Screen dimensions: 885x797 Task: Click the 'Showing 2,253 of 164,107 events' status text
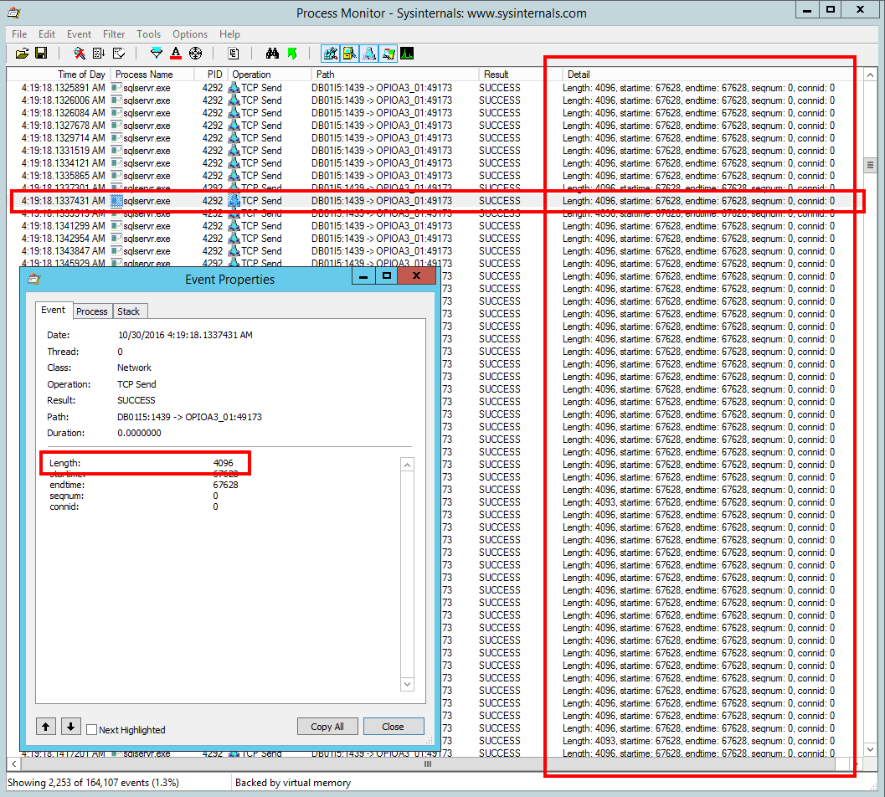[x=93, y=782]
